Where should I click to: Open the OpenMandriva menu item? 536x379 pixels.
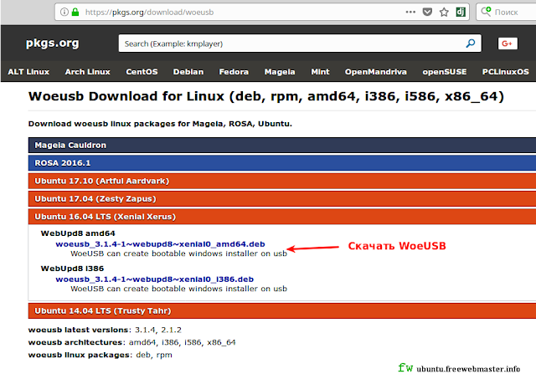coord(376,72)
